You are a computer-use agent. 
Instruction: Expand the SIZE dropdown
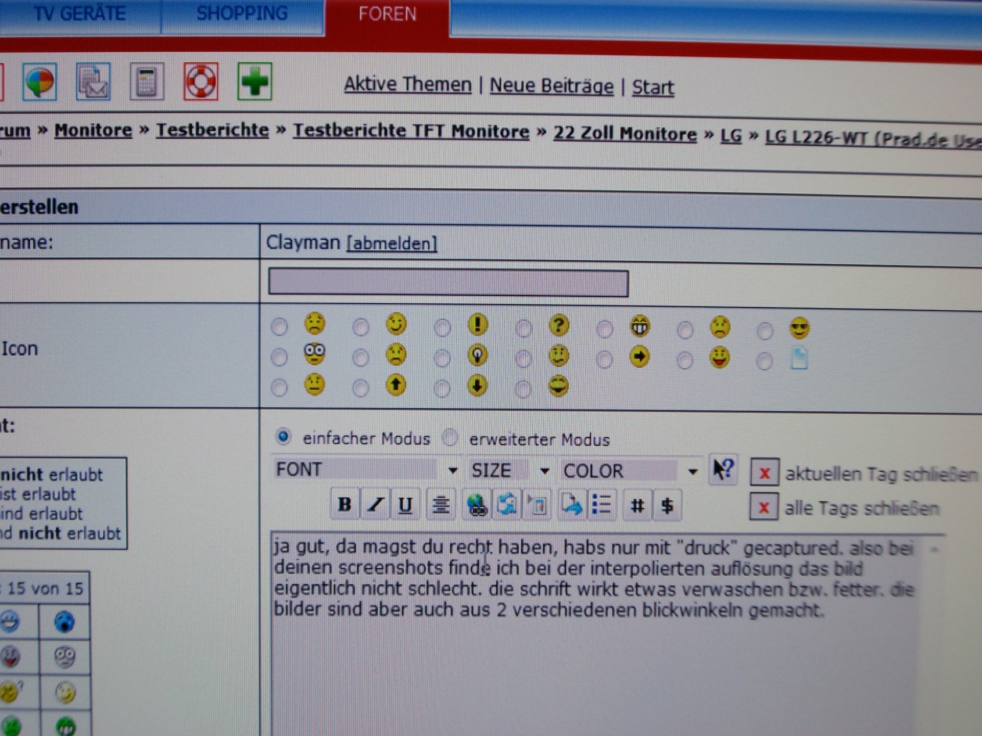510,471
